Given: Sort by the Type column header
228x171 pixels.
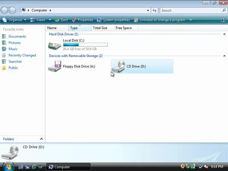Looking at the screenshot, I should (x=80, y=28).
